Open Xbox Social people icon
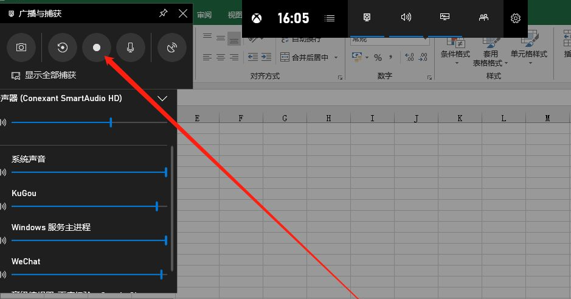The image size is (571, 299). (483, 18)
